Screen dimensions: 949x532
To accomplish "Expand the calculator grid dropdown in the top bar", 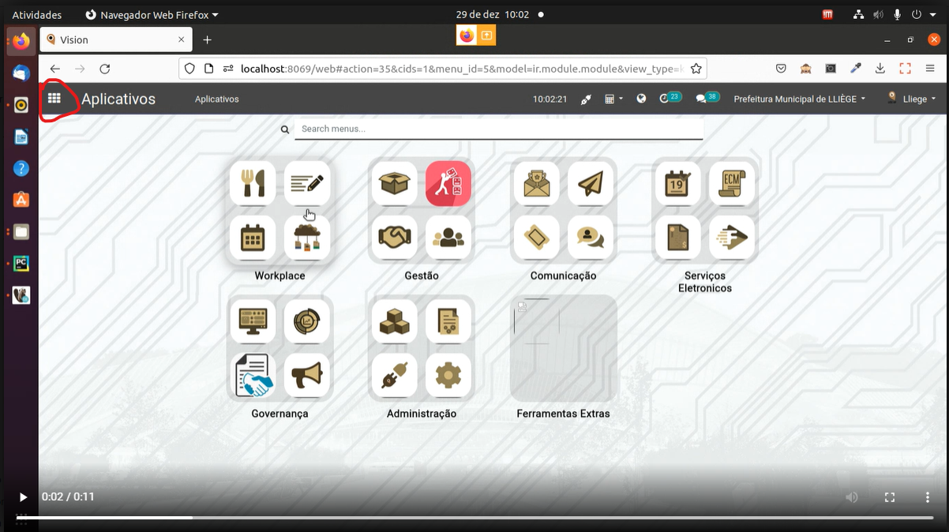I will point(613,99).
